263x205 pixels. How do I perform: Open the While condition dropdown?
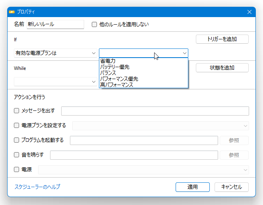tap(56, 82)
